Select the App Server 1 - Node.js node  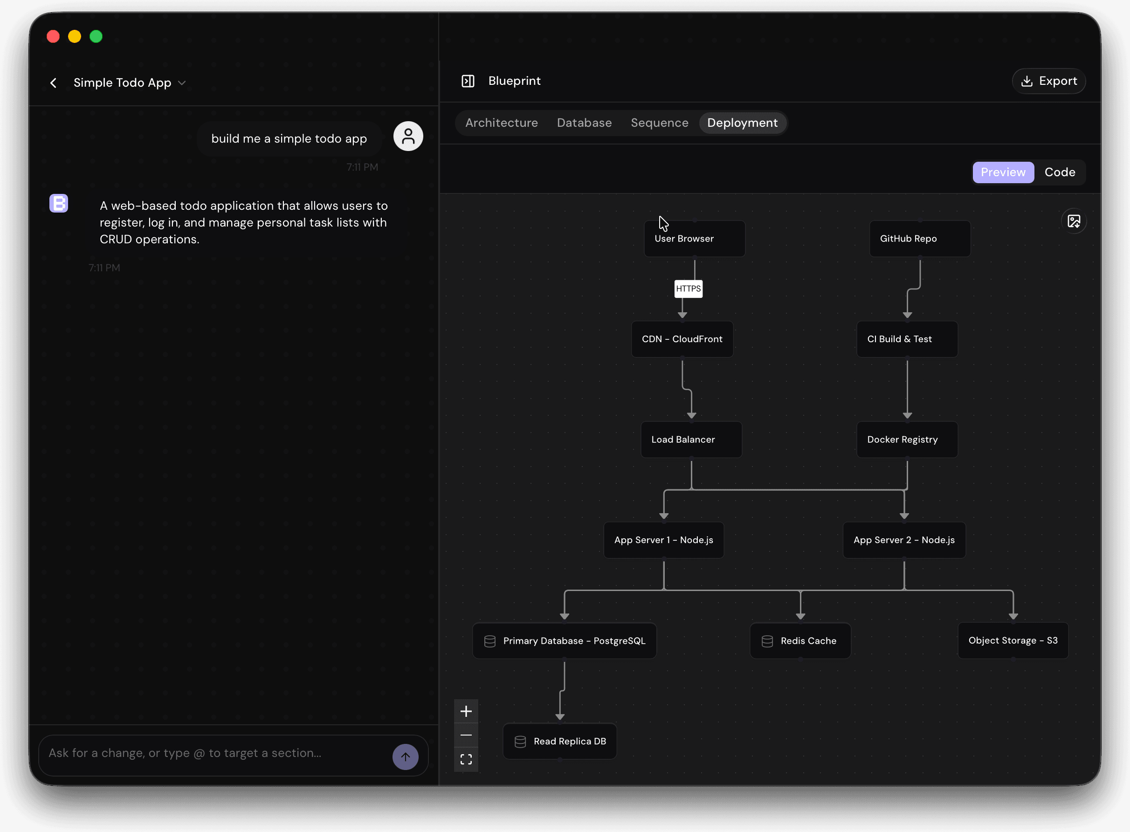(x=664, y=540)
